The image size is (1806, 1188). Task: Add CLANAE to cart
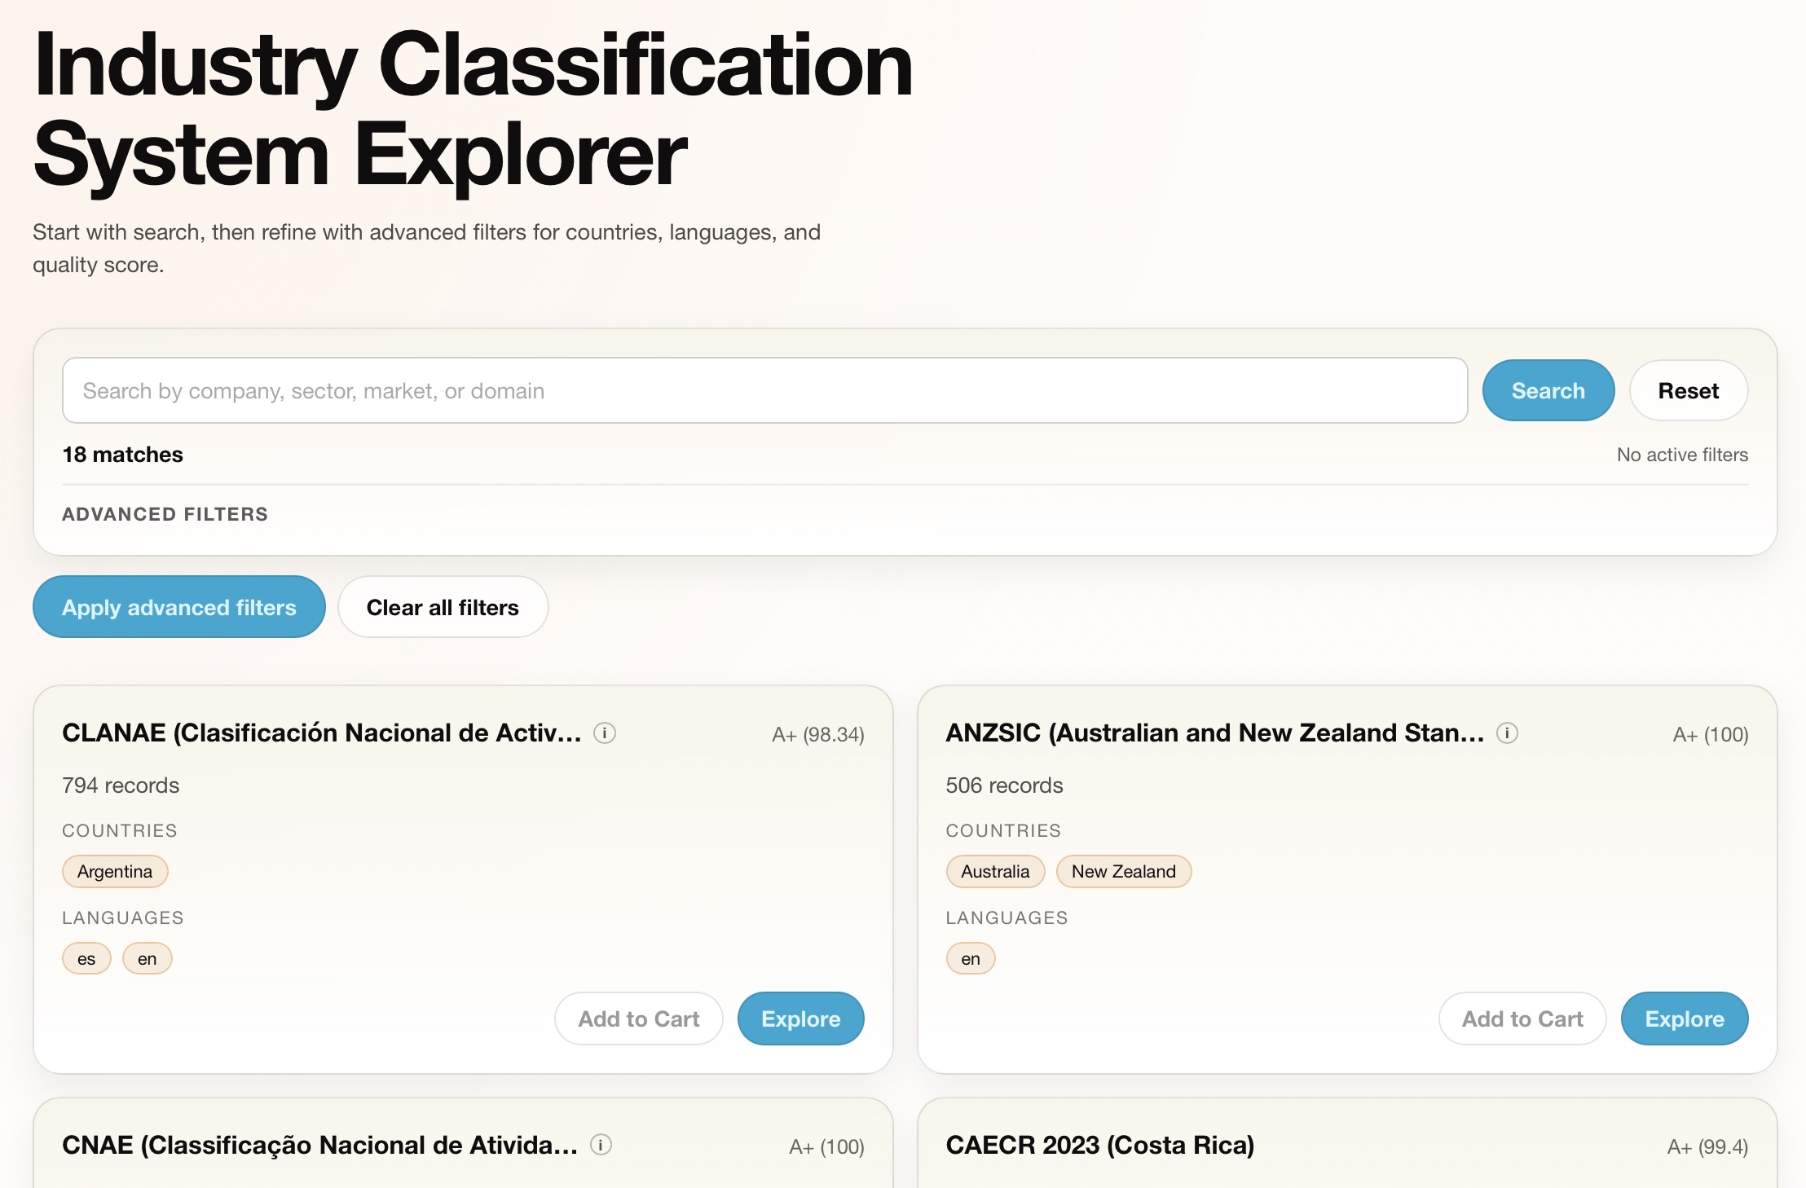[639, 1019]
